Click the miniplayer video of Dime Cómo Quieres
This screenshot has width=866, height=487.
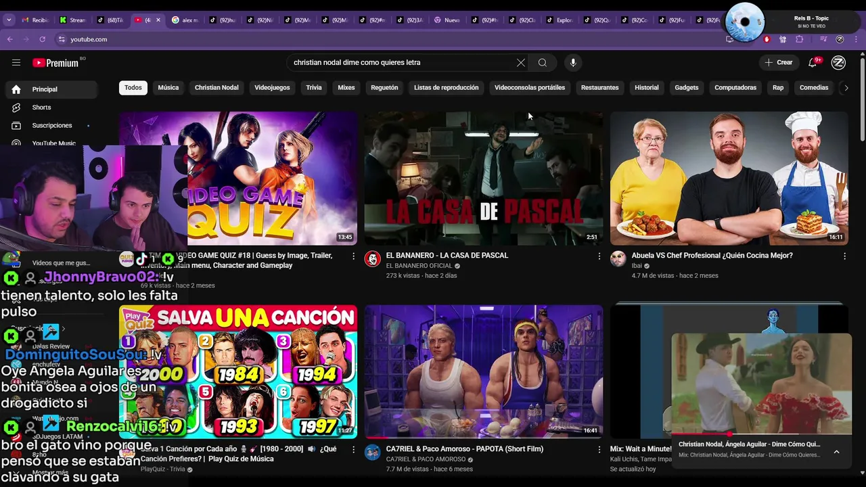point(761,384)
